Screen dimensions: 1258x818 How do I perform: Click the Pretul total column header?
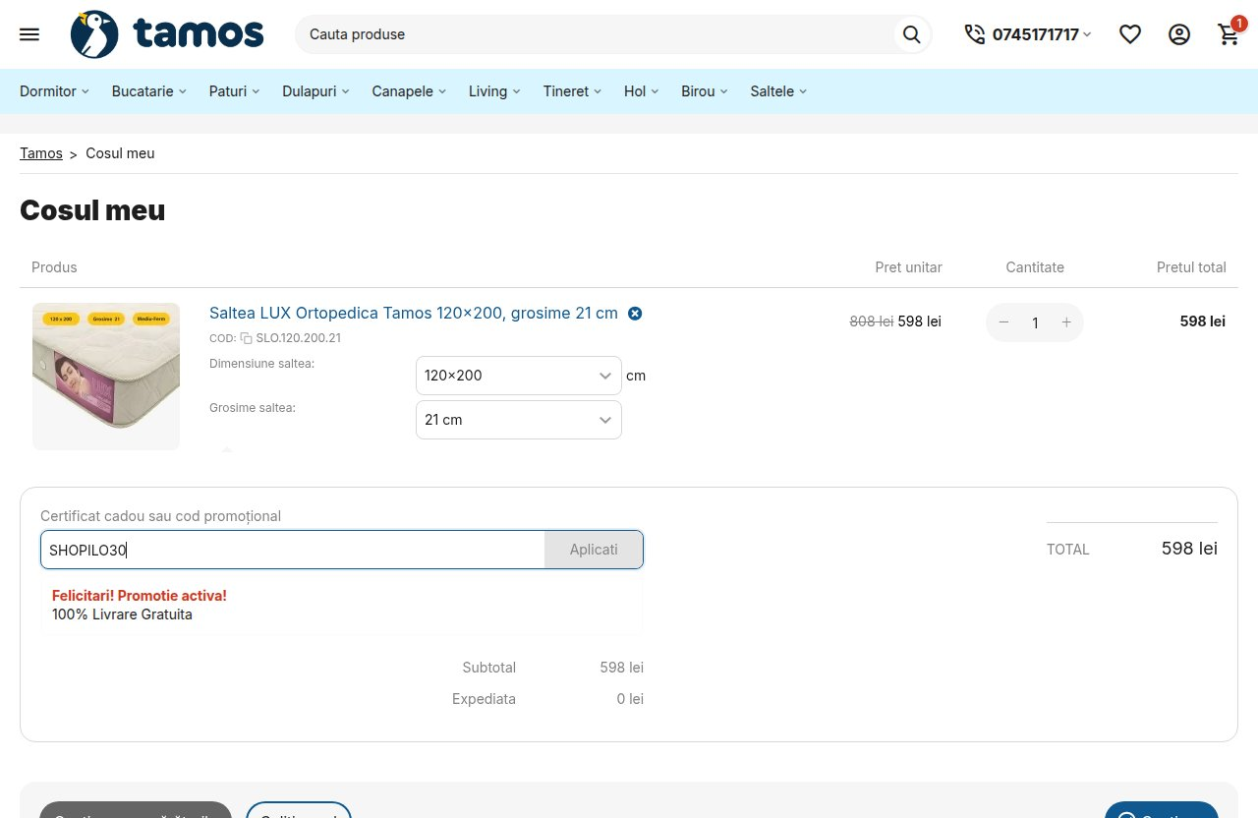[1191, 267]
